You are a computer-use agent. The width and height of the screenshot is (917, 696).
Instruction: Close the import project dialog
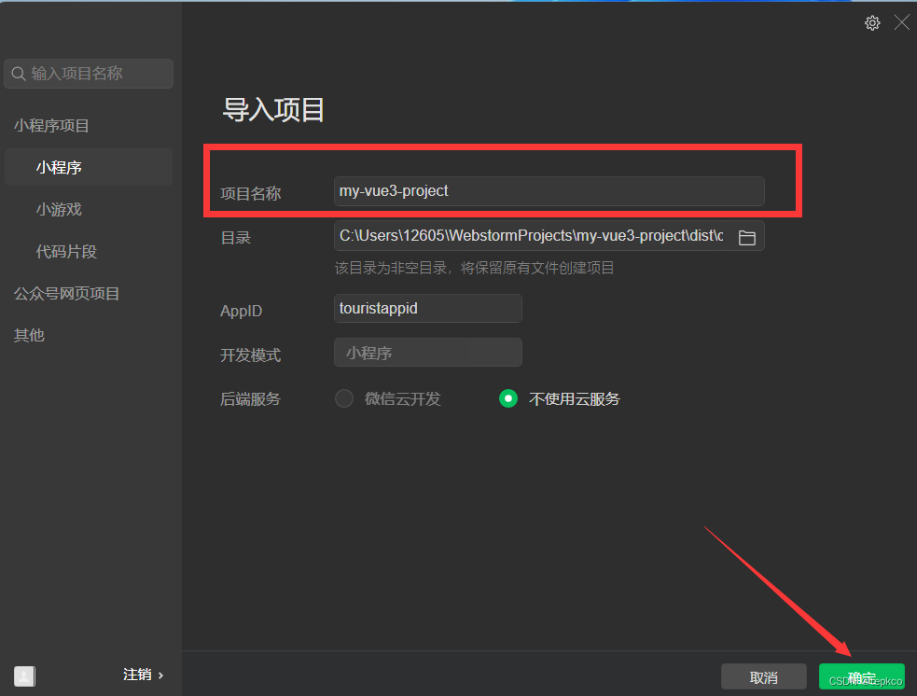click(x=902, y=22)
